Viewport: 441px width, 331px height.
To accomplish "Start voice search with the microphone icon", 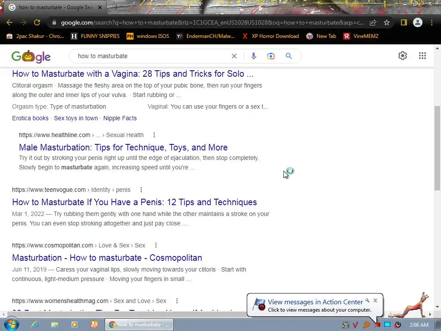I will coord(253,56).
